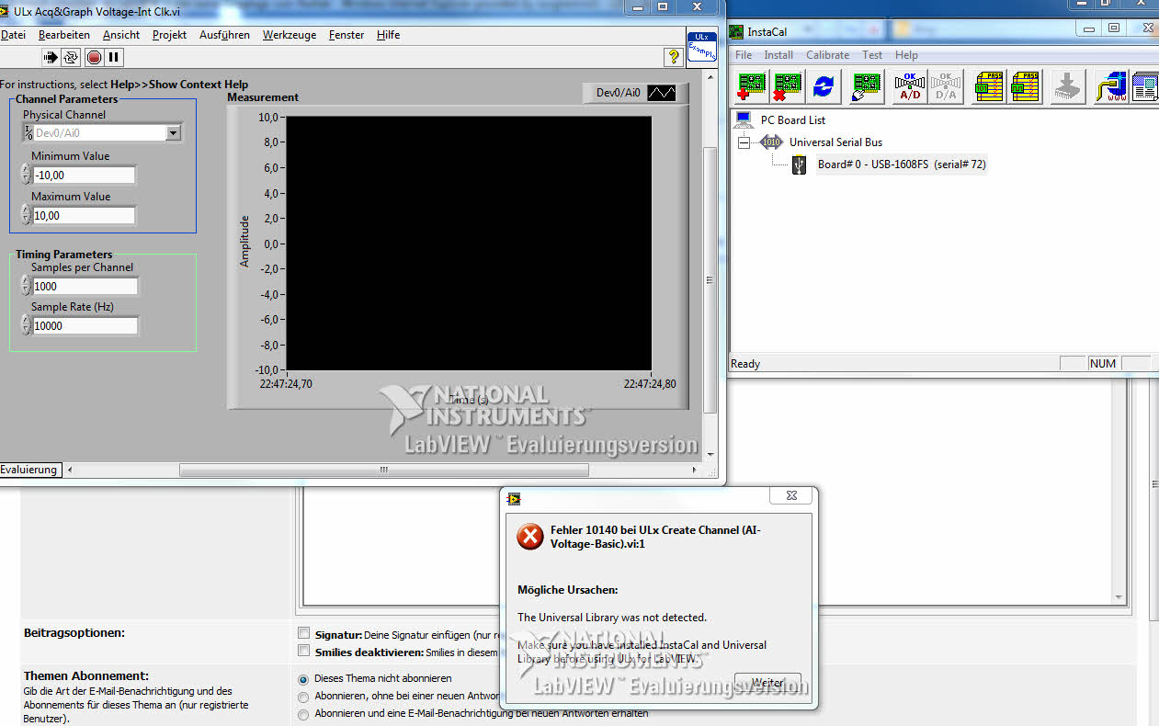Click InstaCal Remove Board icon
The width and height of the screenshot is (1159, 726).
click(788, 86)
